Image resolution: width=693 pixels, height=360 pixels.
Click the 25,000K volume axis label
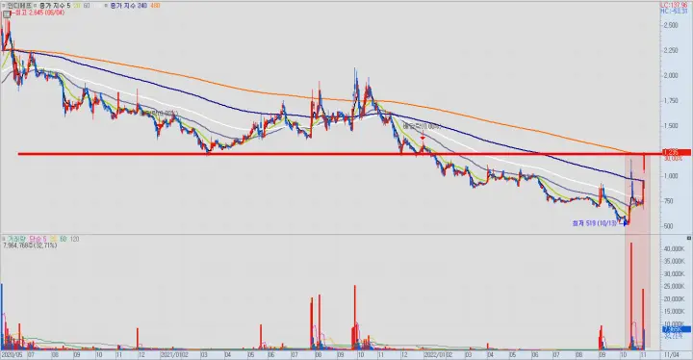coord(675,287)
